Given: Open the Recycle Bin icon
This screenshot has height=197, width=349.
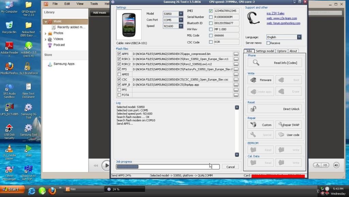Looking at the screenshot, I should point(9,27).
